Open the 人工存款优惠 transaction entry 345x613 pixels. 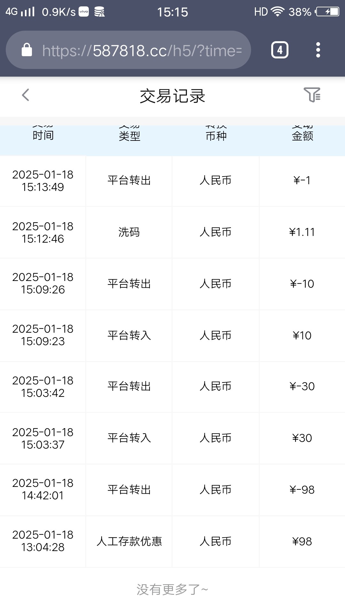pyautogui.click(x=129, y=541)
